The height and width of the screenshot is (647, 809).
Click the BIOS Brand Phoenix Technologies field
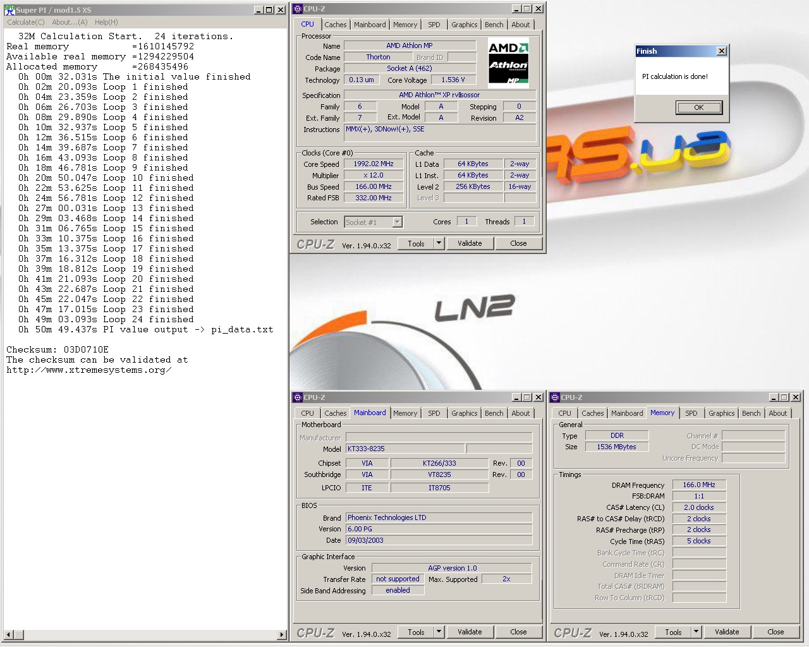pyautogui.click(x=439, y=517)
